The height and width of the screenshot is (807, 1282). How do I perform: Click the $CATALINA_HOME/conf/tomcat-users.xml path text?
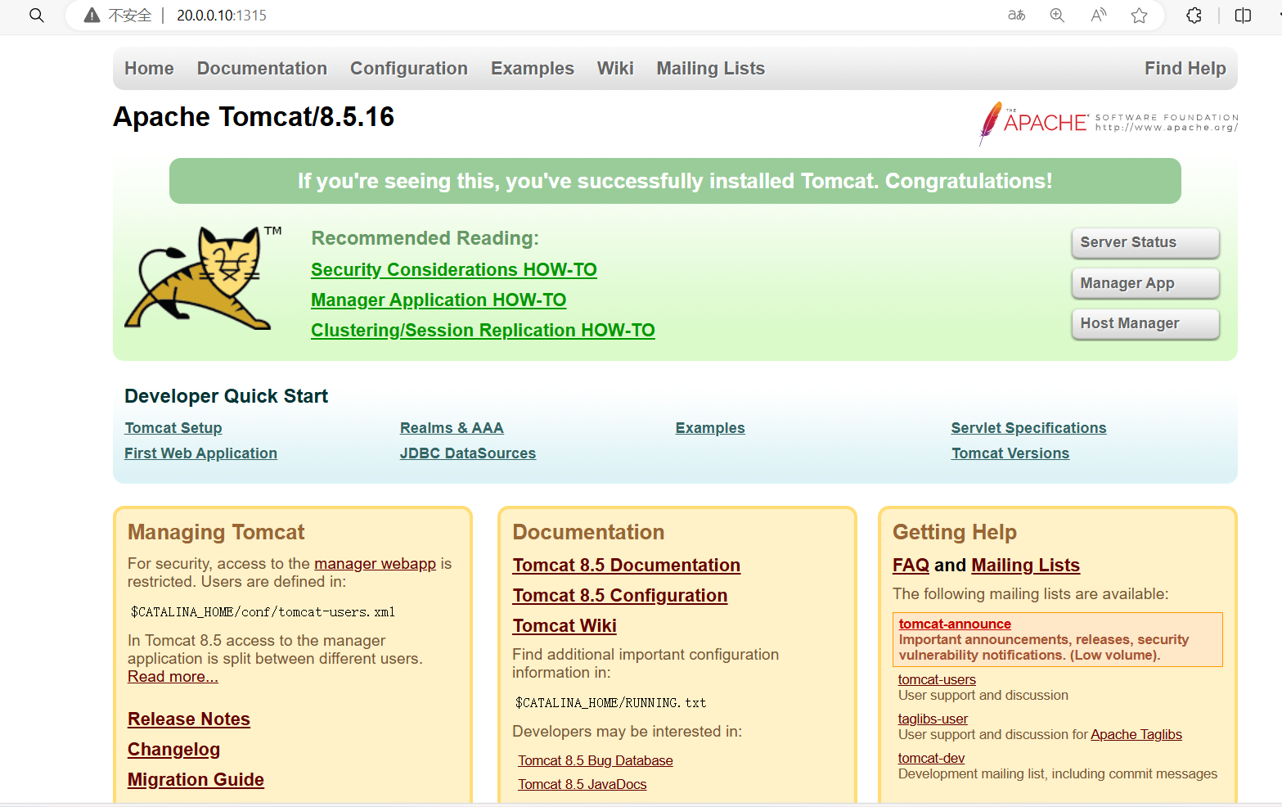click(x=263, y=612)
